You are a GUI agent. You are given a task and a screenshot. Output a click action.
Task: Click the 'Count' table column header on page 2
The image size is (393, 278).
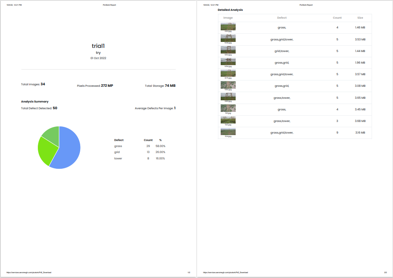(x=337, y=18)
